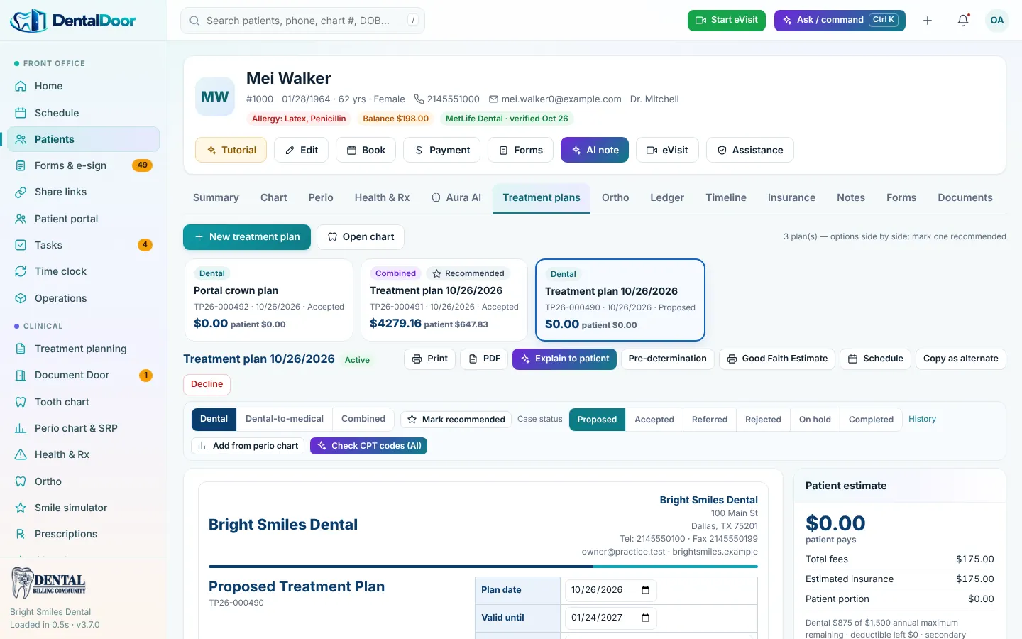This screenshot has height=639, width=1022.
Task: Open the Ask / command palette
Action: [840, 20]
